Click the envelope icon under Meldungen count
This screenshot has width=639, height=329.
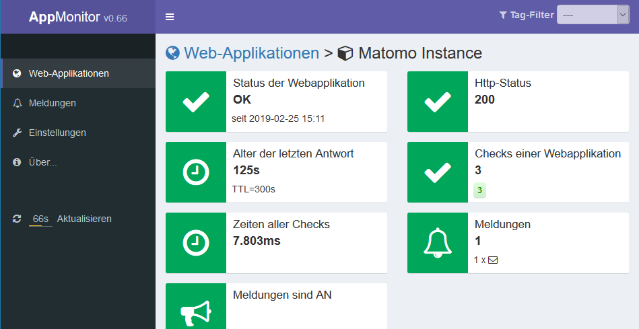click(x=493, y=260)
